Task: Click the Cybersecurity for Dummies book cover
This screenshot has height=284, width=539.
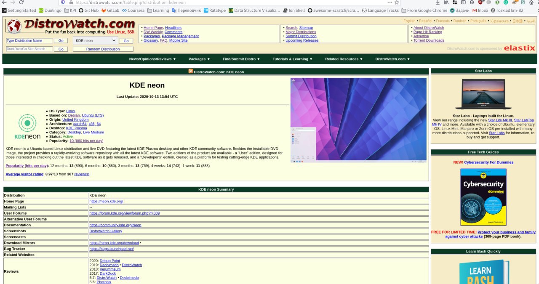Action: 483,197
